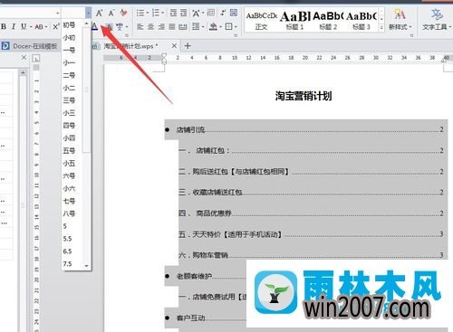The height and width of the screenshot is (332, 453).
Task: Toggle Italic formatting button
Action: (x=14, y=26)
